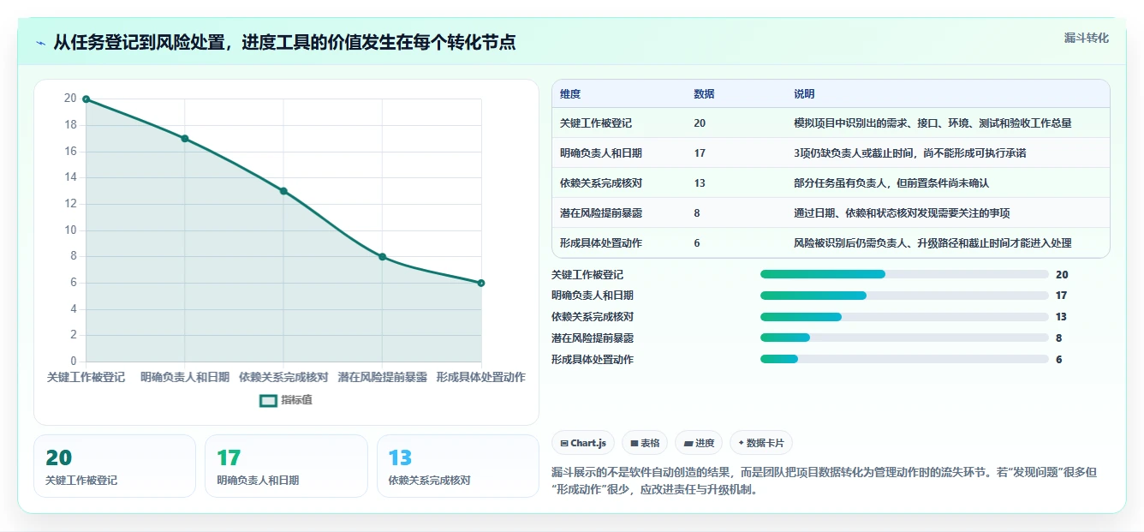Click table value 6 in data column
This screenshot has height=532, width=1144.
(697, 243)
